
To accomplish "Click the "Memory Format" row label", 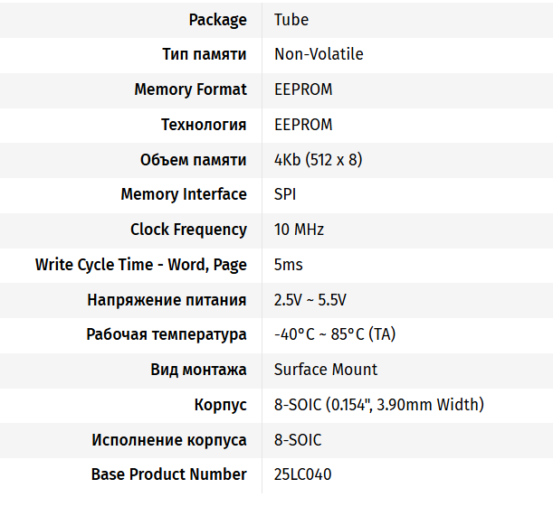I will pyautogui.click(x=190, y=89).
